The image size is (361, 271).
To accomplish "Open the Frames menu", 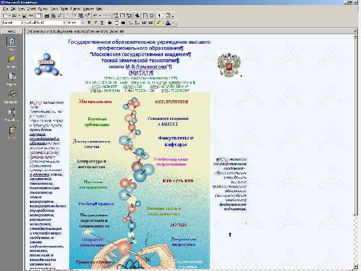I will coord(75,9).
